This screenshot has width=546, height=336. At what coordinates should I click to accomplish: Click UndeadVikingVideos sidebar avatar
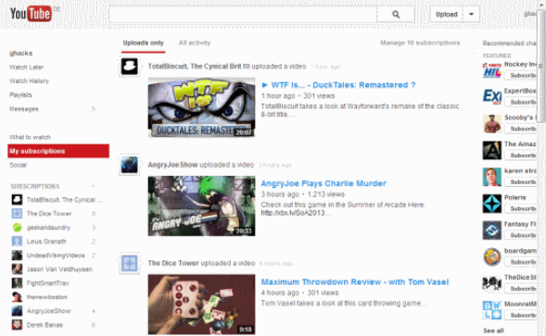pyautogui.click(x=17, y=255)
